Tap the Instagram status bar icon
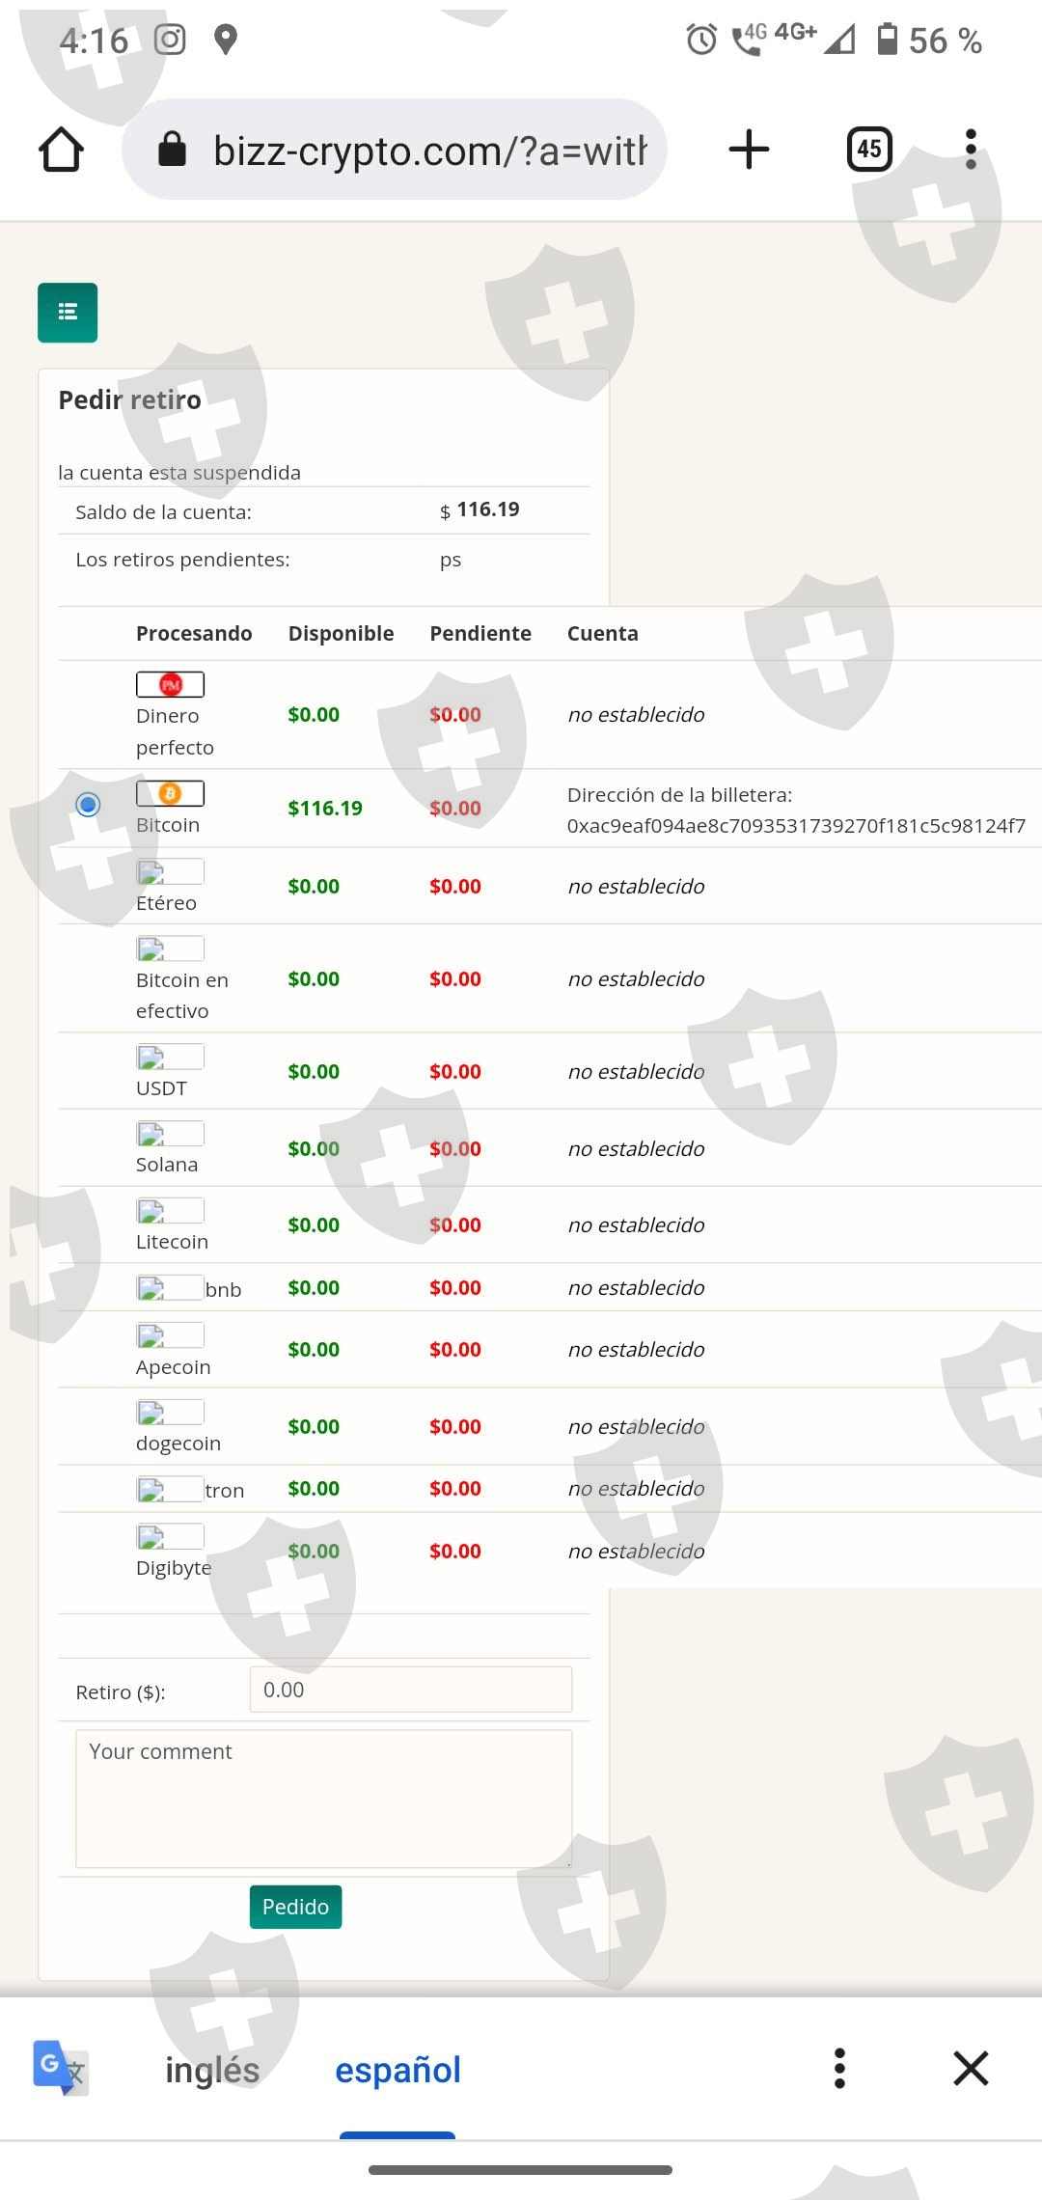The width and height of the screenshot is (1042, 2200). tap(171, 40)
